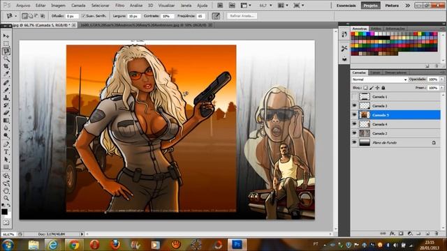Open the Tool Presets panel icon
The image size is (447, 251).
pos(344,48)
